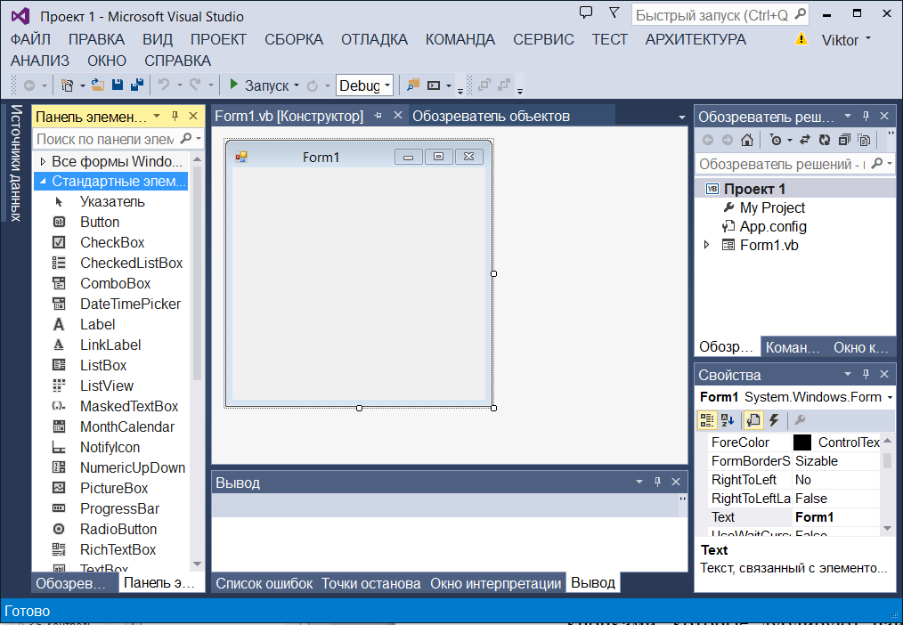Viewport: 903px width, 625px height.
Task: Switch to the Точки останова tab
Action: click(370, 583)
